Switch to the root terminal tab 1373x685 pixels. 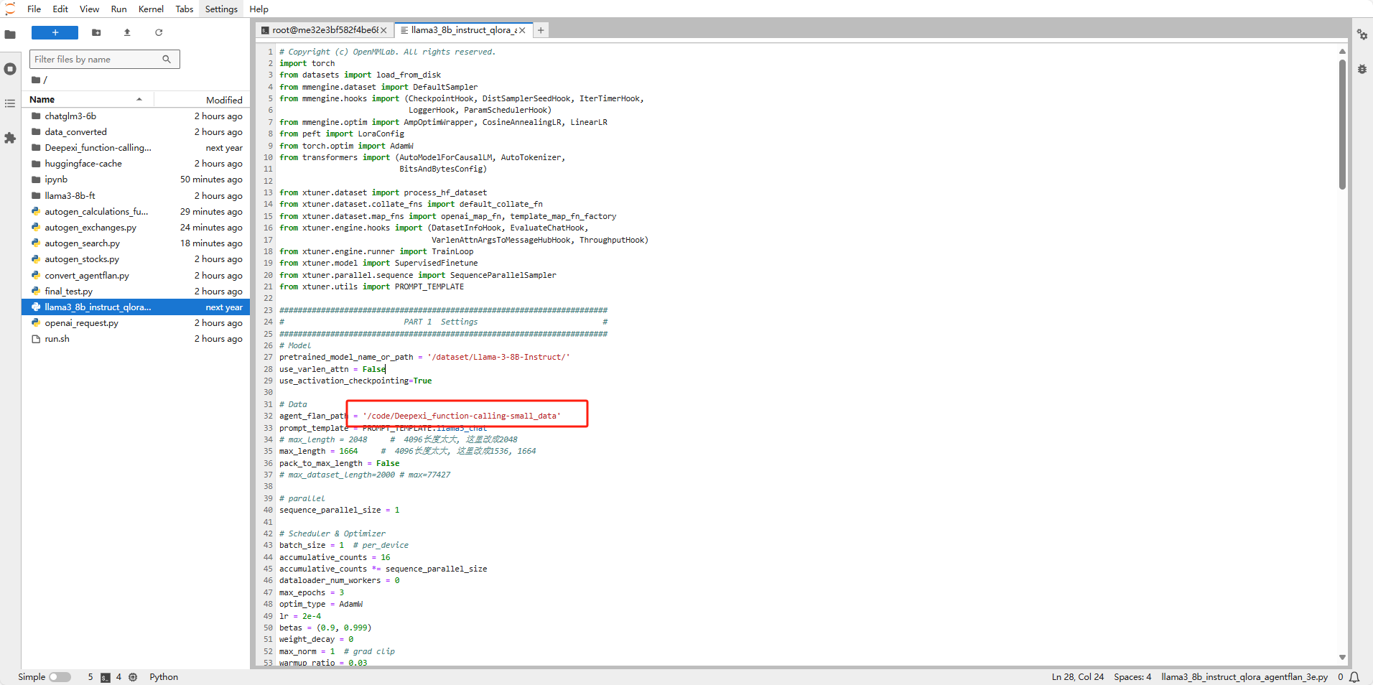click(324, 30)
